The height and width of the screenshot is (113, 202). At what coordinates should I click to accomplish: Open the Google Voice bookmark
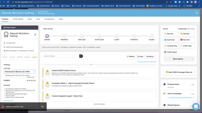pos(173,6)
